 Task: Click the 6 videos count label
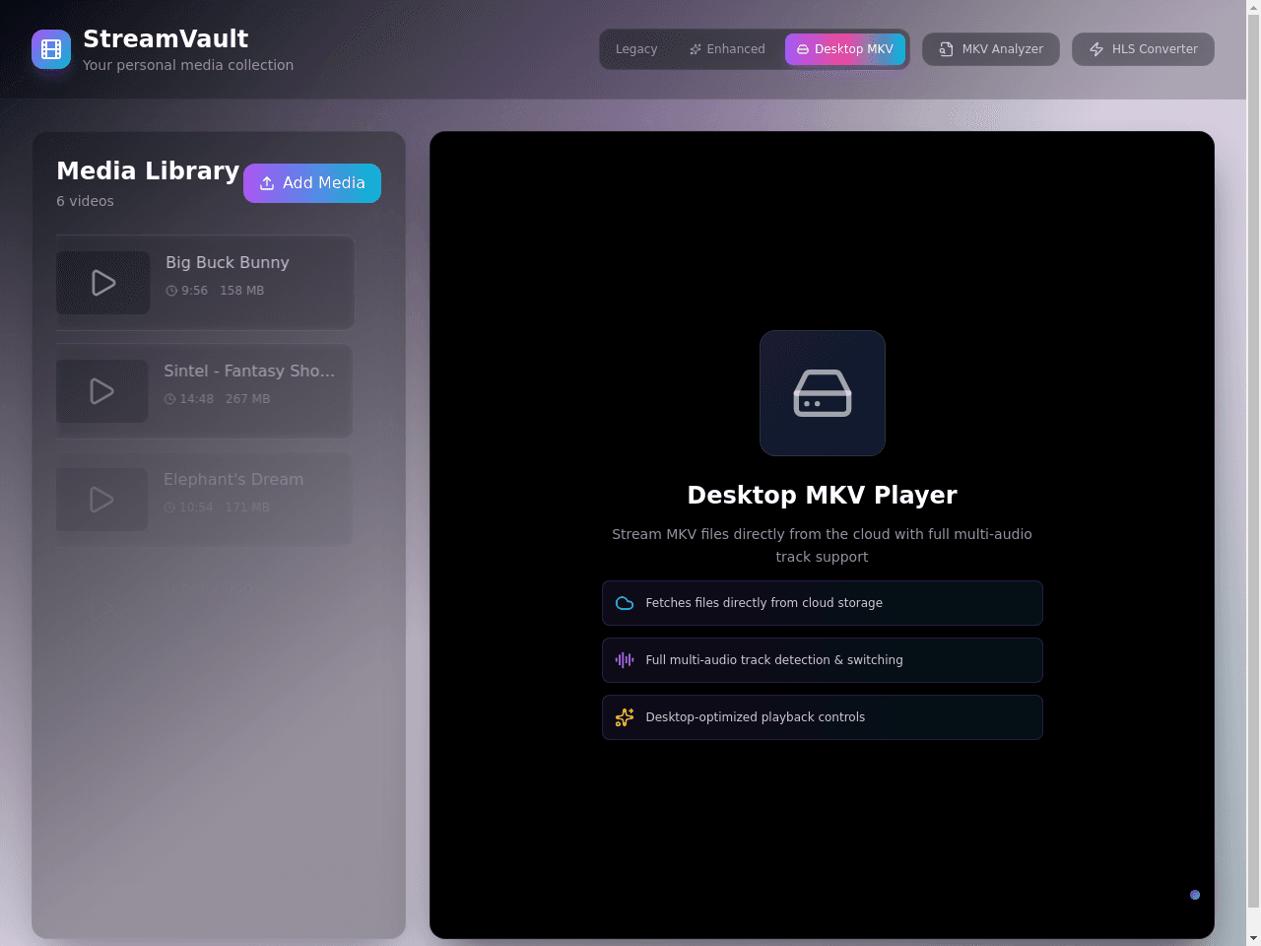(x=85, y=201)
